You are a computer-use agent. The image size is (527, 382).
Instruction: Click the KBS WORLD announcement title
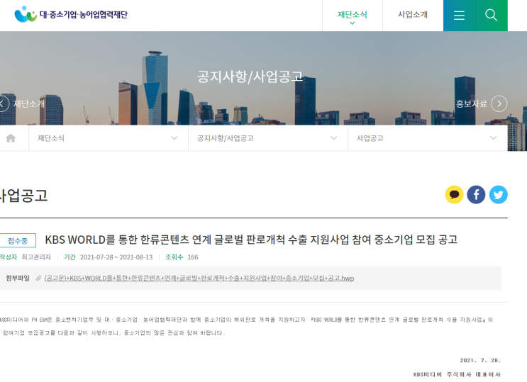tap(251, 240)
